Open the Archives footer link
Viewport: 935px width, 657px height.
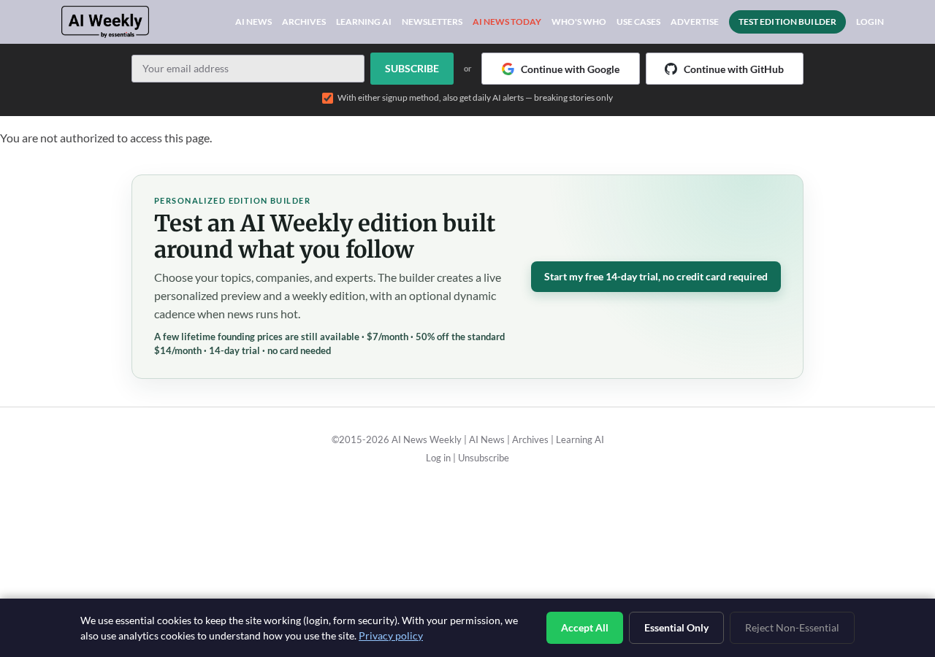coord(530,439)
